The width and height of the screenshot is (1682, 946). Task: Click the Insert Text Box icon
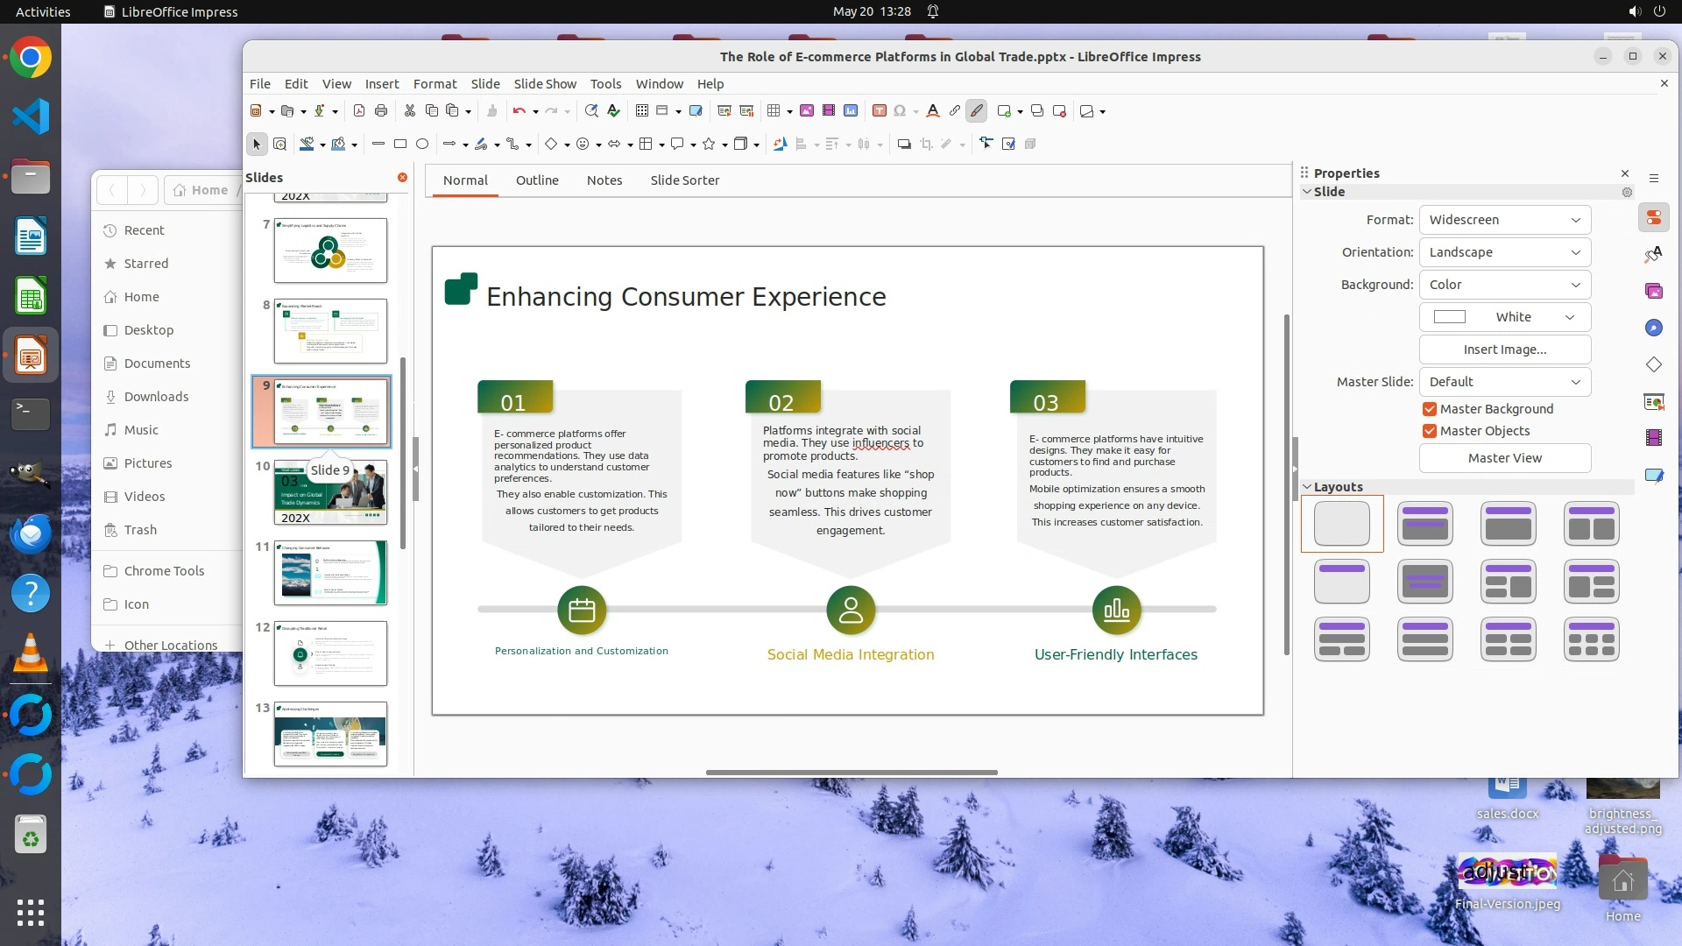[x=879, y=111]
